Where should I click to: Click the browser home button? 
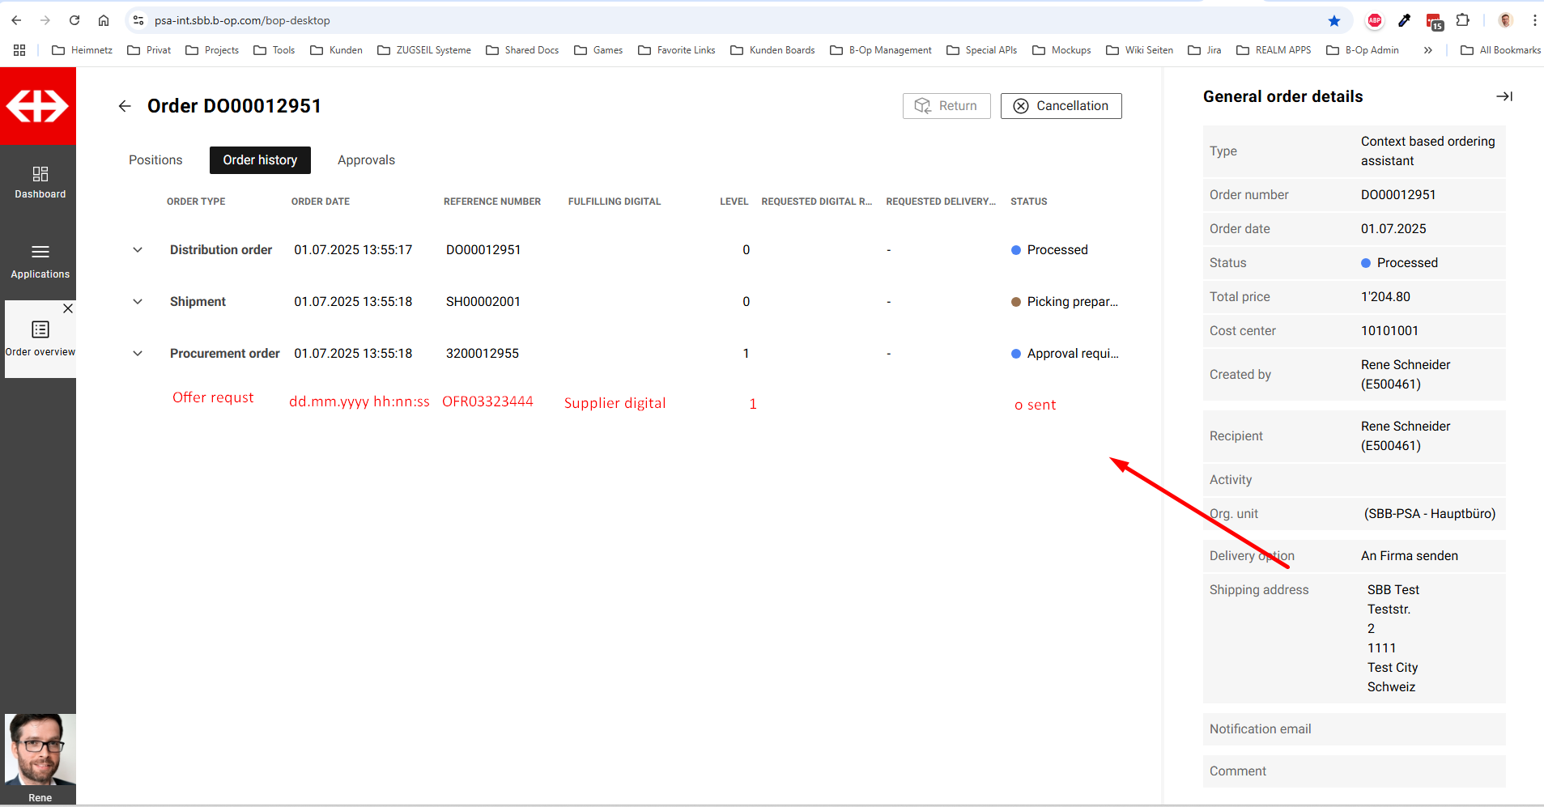104,20
